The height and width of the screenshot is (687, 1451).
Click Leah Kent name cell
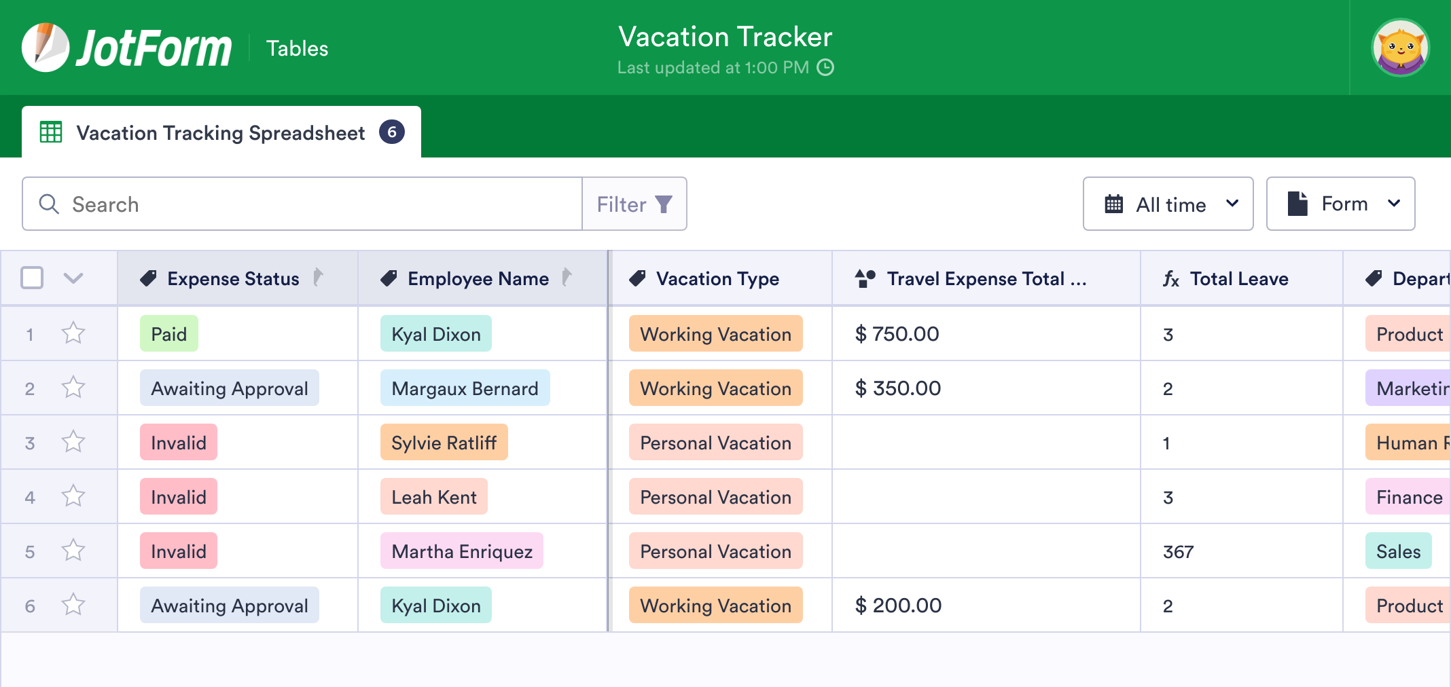tap(434, 496)
